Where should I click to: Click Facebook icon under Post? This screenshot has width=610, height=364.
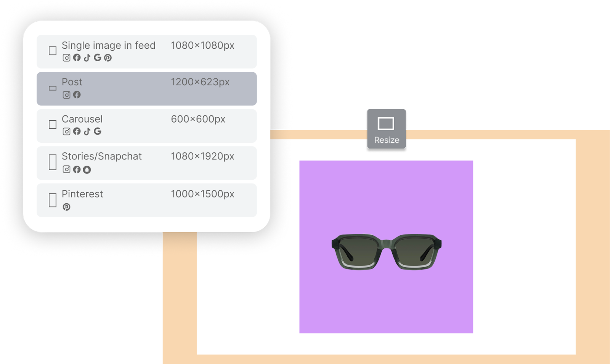coord(77,94)
